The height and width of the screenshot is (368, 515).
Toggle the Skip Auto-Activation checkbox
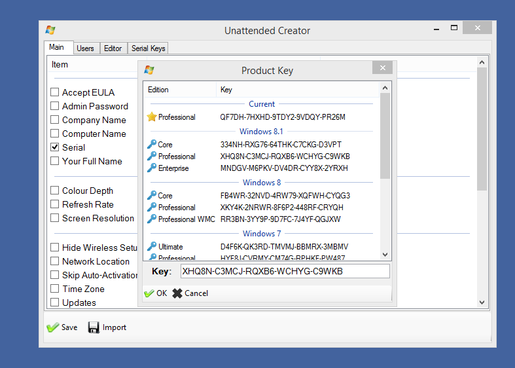click(54, 275)
